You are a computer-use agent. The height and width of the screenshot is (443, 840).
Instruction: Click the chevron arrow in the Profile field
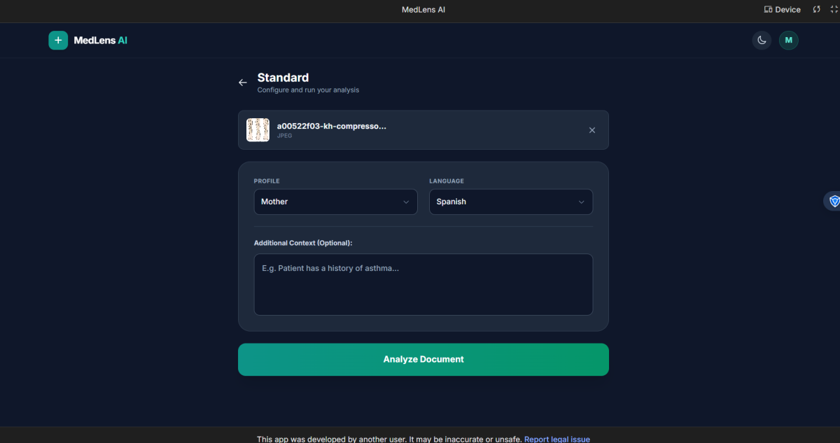coord(406,202)
